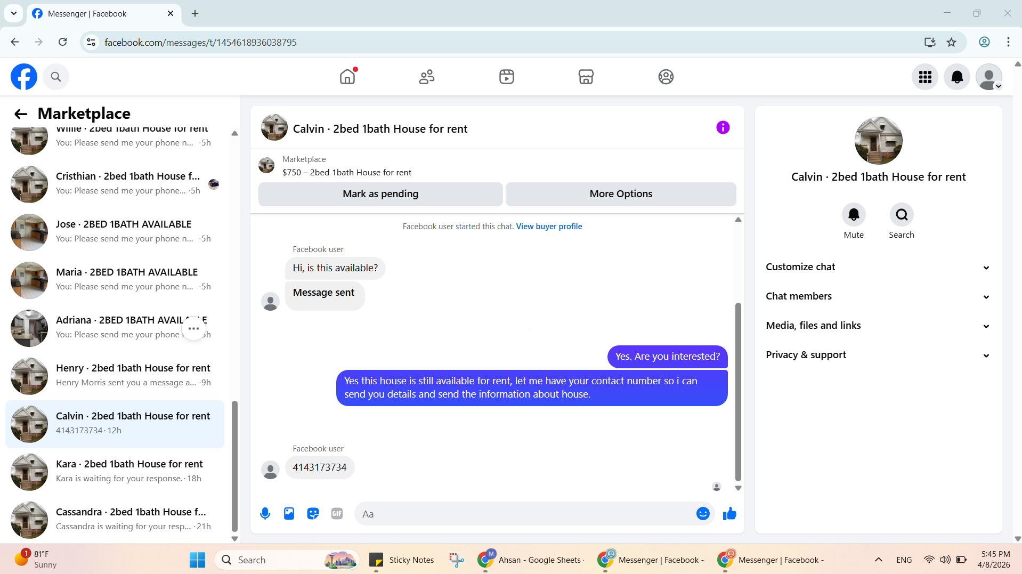Click the More Options button
The height and width of the screenshot is (574, 1022).
(621, 194)
